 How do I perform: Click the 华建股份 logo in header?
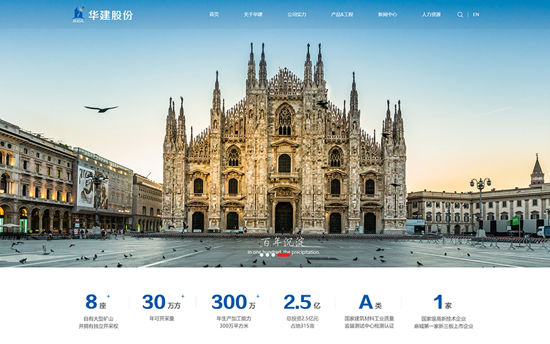tap(102, 14)
